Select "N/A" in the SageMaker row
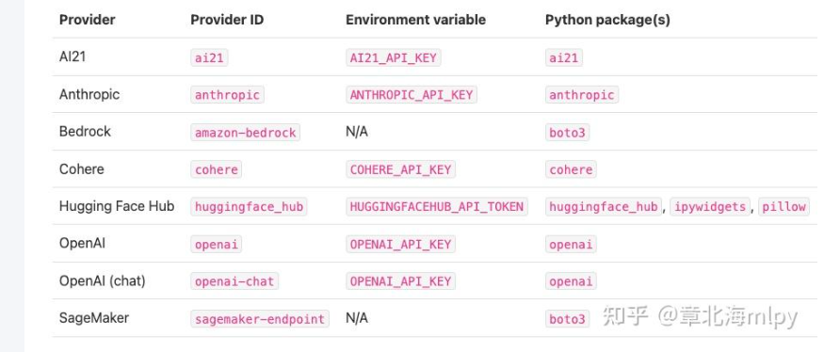 pyautogui.click(x=357, y=318)
